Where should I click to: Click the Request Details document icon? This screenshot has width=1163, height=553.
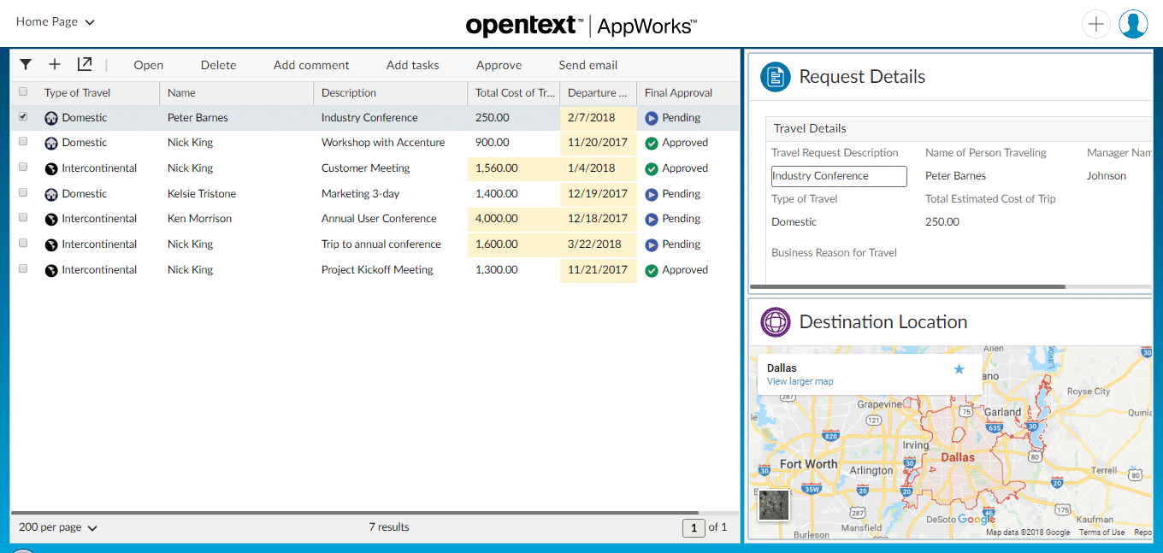tap(775, 77)
